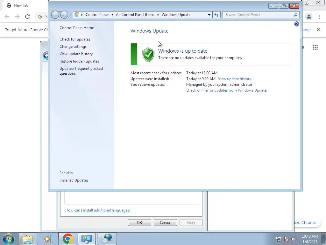Go forward in Control Panel window

[64, 15]
